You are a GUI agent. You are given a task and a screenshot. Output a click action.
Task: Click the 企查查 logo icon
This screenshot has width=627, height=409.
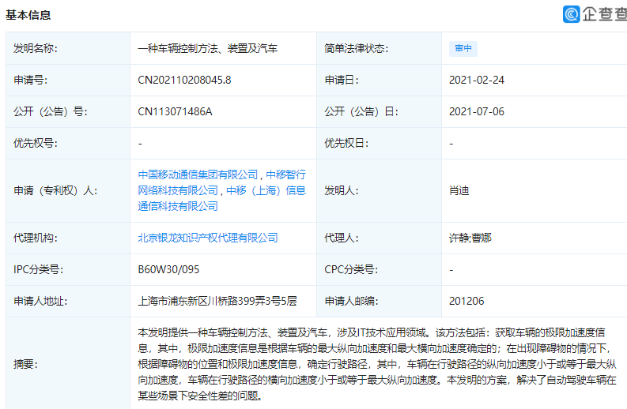(x=572, y=14)
